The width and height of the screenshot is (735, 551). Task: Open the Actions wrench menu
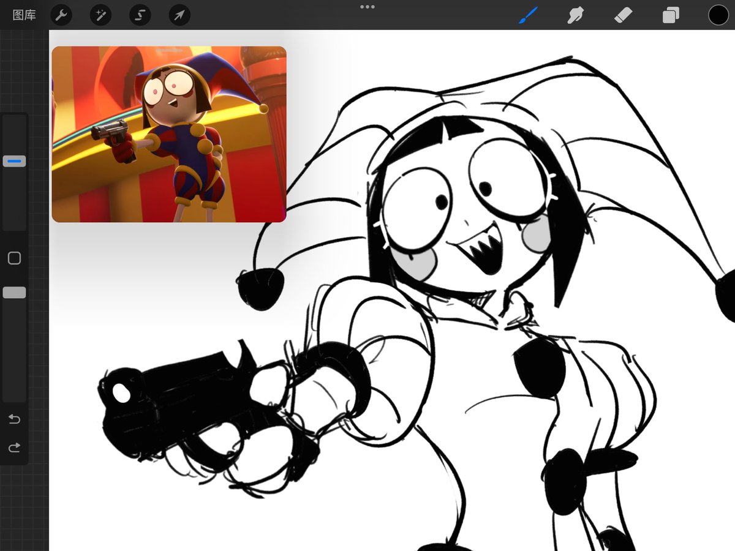pos(61,15)
